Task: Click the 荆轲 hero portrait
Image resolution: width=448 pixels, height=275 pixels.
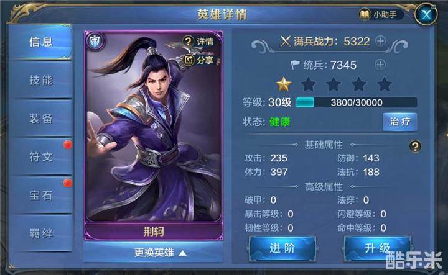Action: [154, 127]
